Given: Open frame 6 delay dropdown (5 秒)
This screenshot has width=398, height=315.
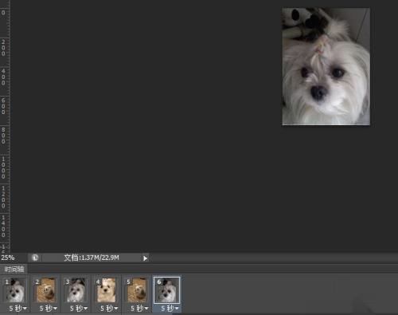Looking at the screenshot, I should [x=170, y=309].
